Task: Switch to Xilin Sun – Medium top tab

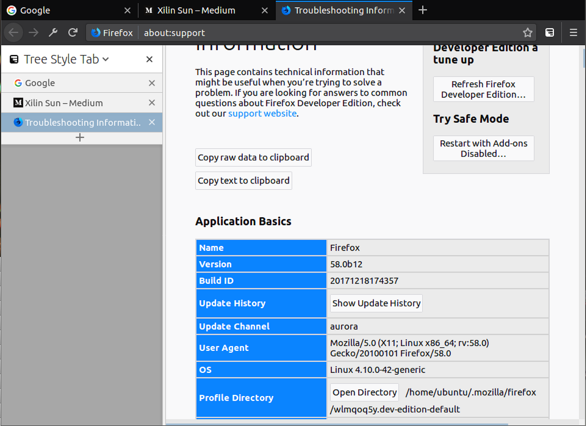Action: pyautogui.click(x=206, y=11)
